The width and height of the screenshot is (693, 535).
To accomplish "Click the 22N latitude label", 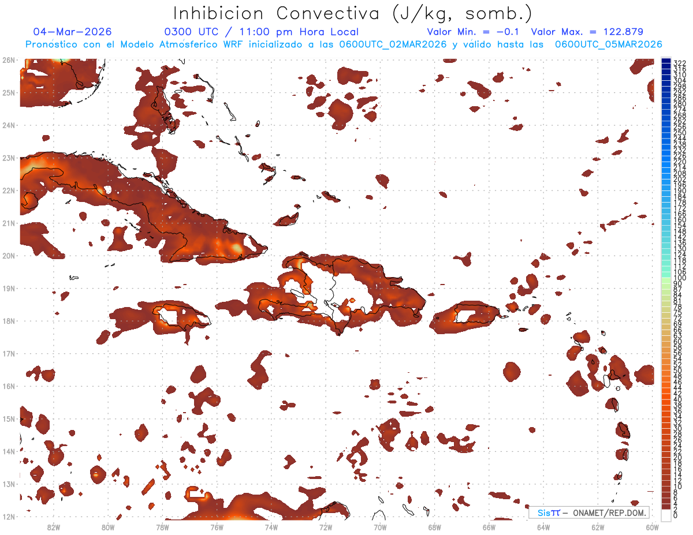I will [8, 190].
